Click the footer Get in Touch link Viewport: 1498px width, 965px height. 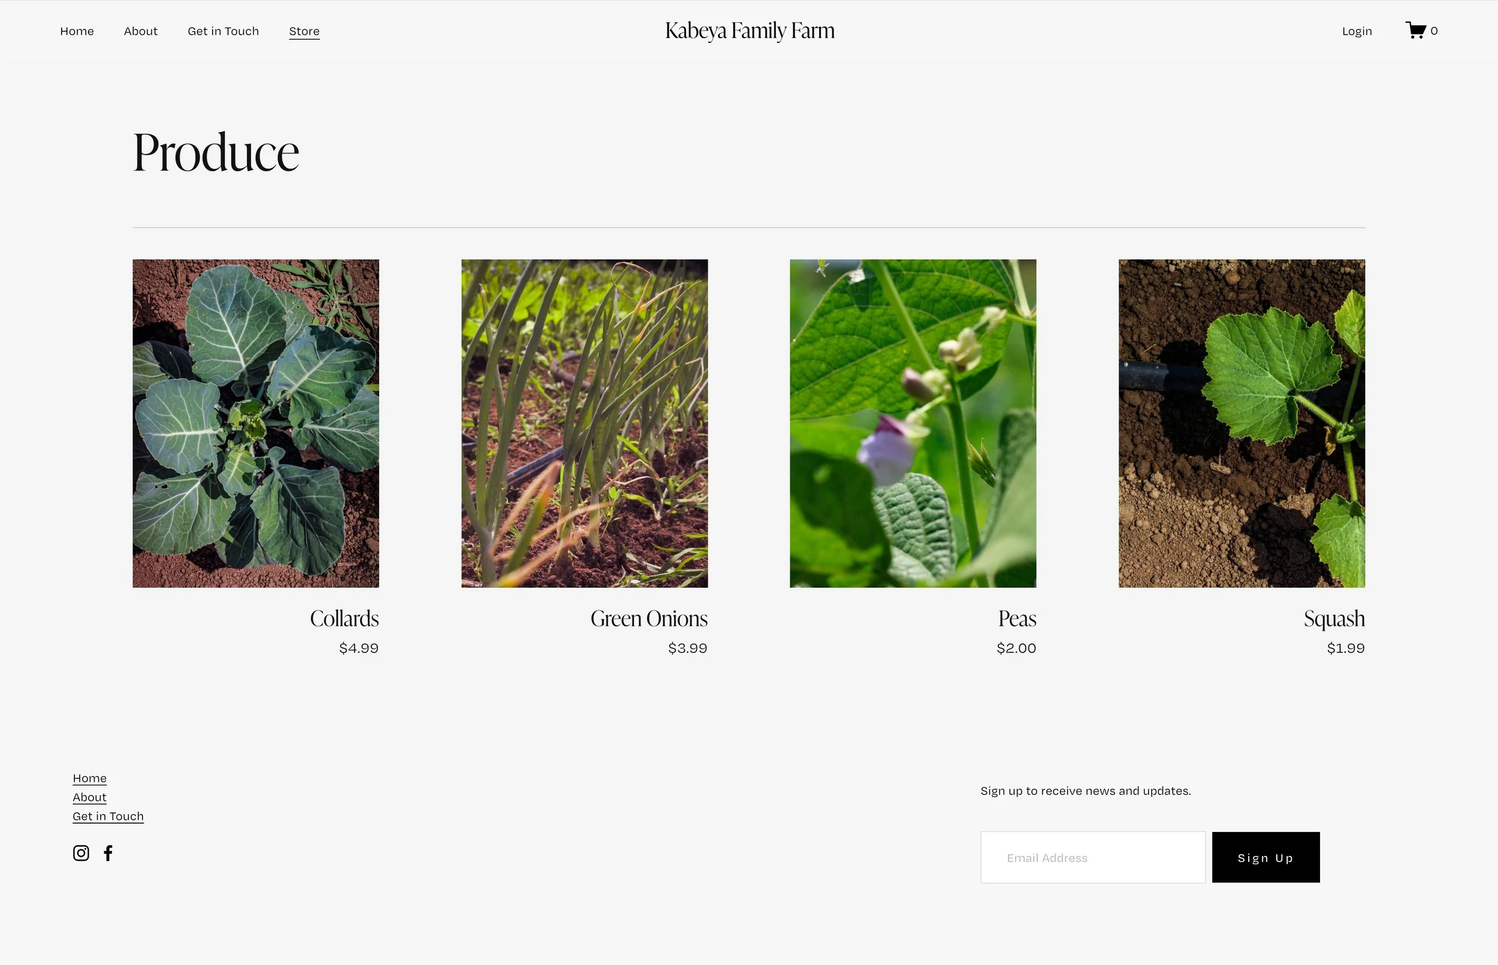pos(108,816)
